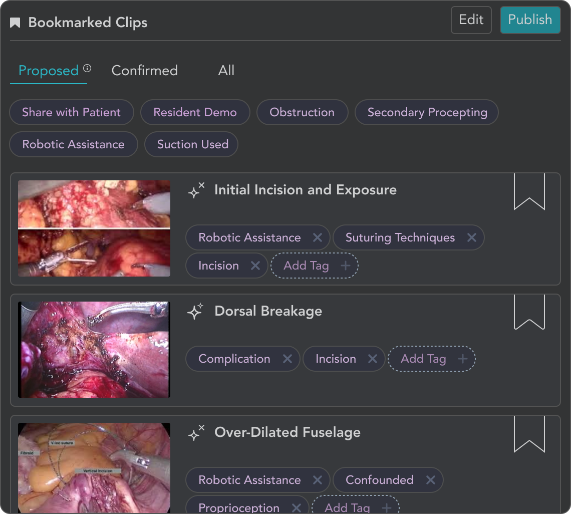
Task: Filter by Resident Demo tag
Action: 195,112
